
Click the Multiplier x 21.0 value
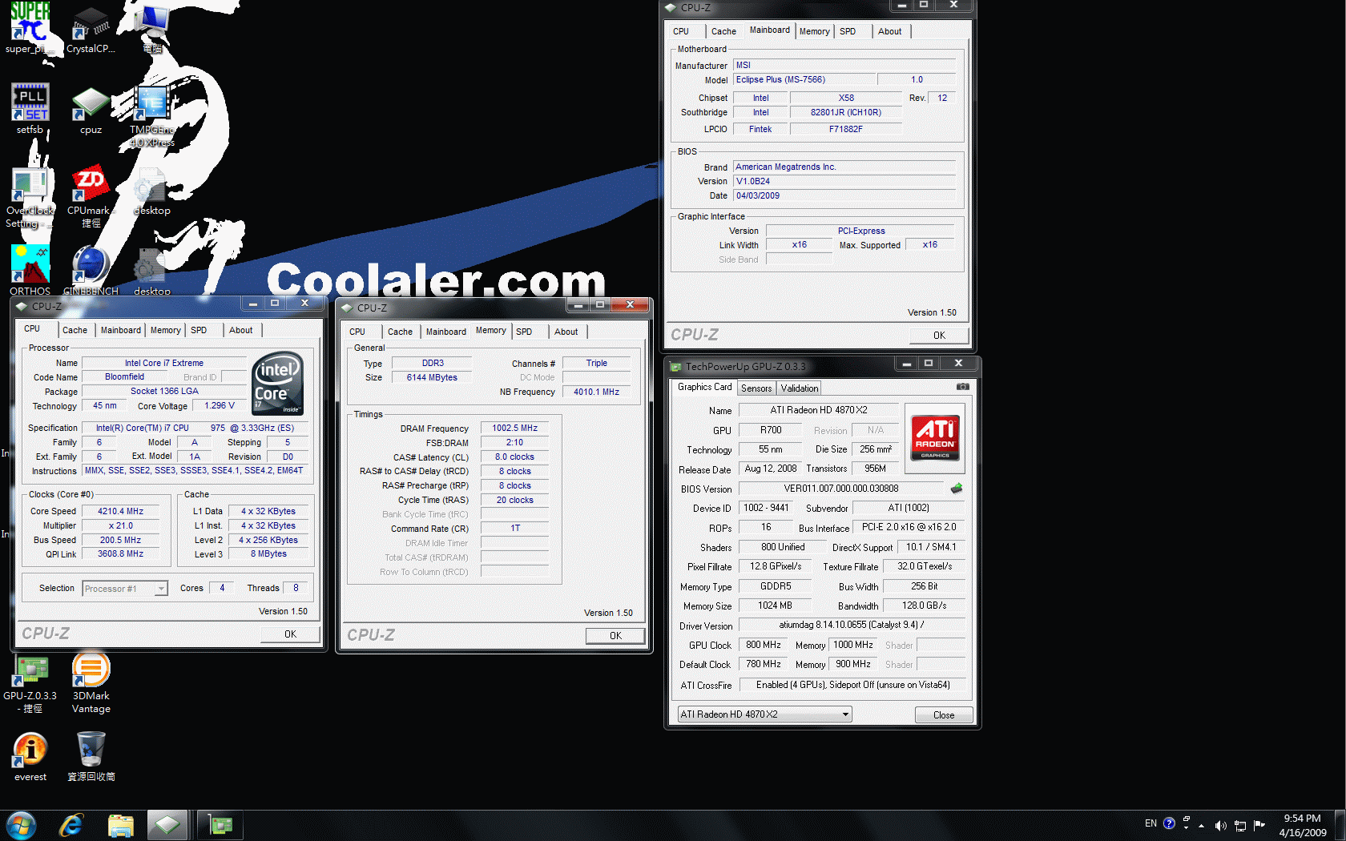pyautogui.click(x=120, y=526)
